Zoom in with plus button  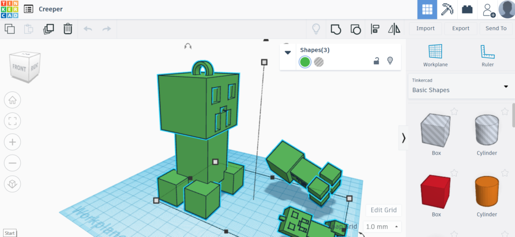[13, 142]
